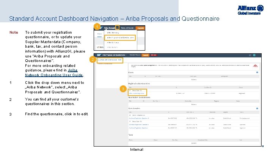Viewport: 273px width, 153px height.
Task: Open the user avatar icon in dashboard header
Action: point(254,55)
